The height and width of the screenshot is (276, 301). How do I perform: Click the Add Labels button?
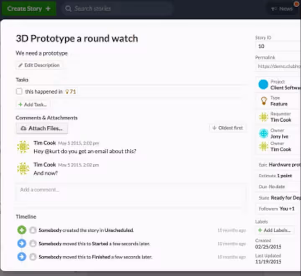pyautogui.click(x=275, y=230)
